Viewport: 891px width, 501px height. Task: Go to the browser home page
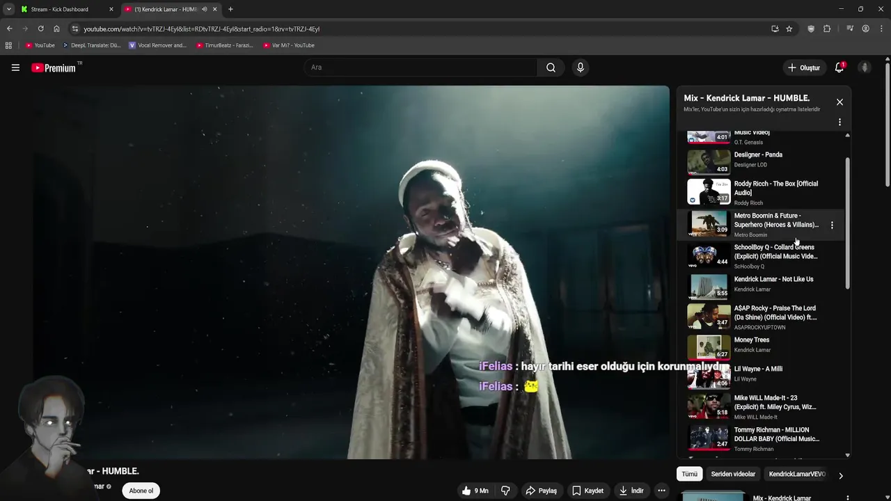pyautogui.click(x=56, y=29)
